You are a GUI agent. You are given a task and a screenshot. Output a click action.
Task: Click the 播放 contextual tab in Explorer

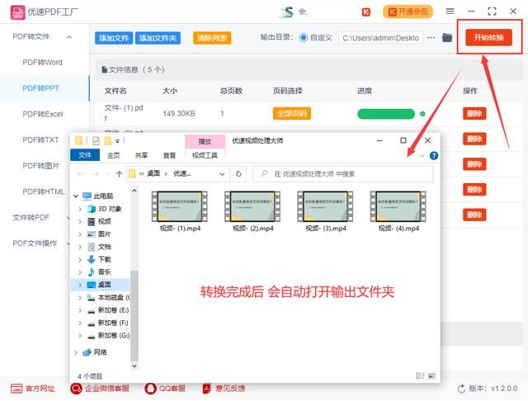pos(205,142)
